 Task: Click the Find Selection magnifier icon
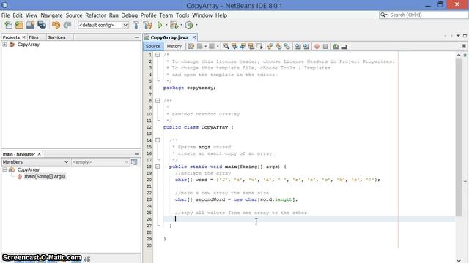pos(226,47)
